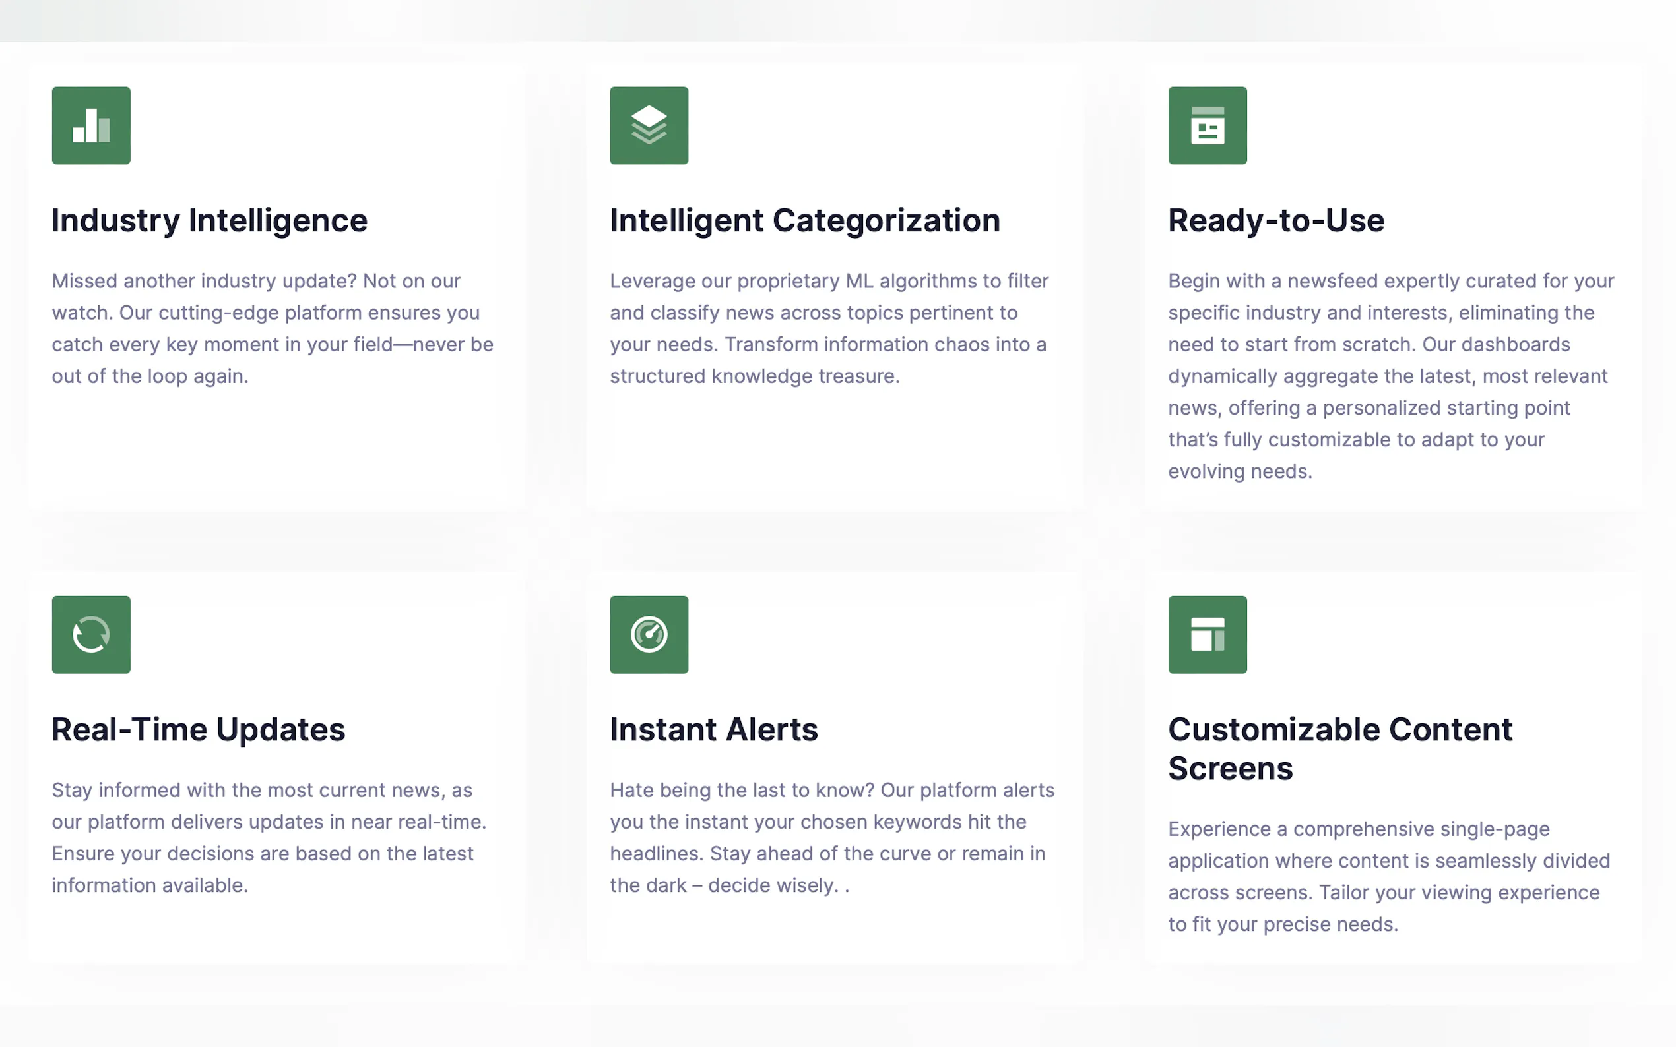The height and width of the screenshot is (1047, 1676).
Task: Click the circular refresh arrows icon
Action: (x=91, y=634)
